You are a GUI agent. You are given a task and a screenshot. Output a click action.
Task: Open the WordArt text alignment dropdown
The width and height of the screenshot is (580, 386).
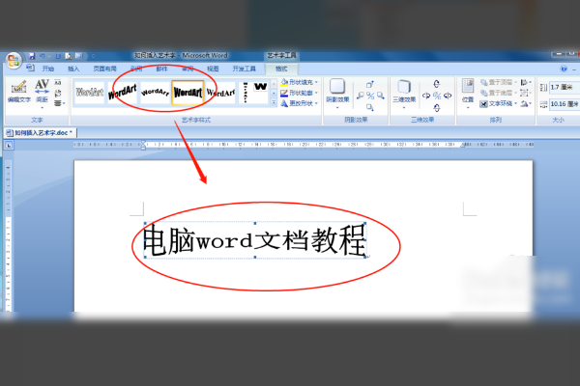59,103
